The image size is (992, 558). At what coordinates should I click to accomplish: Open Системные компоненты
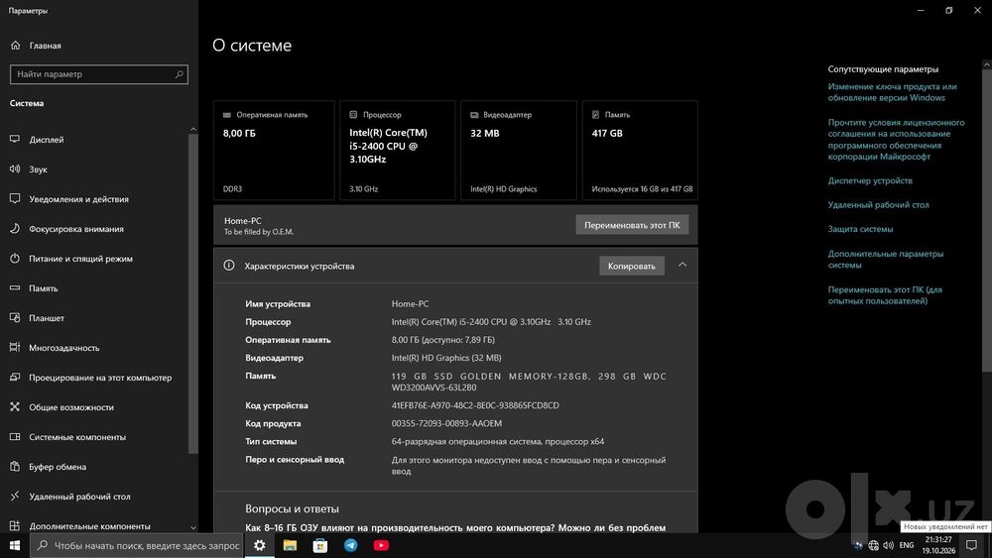click(x=77, y=437)
